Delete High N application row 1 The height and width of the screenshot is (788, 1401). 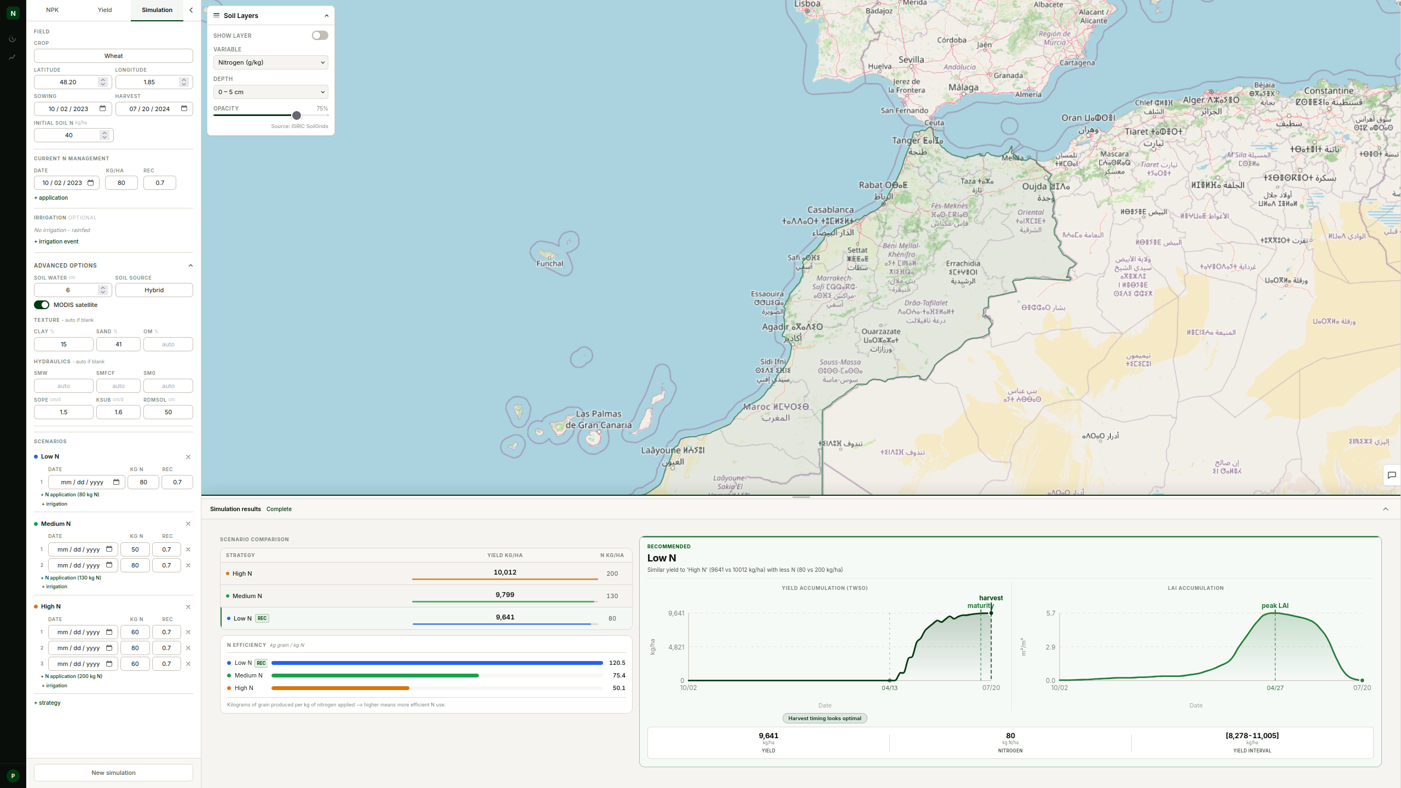(188, 632)
